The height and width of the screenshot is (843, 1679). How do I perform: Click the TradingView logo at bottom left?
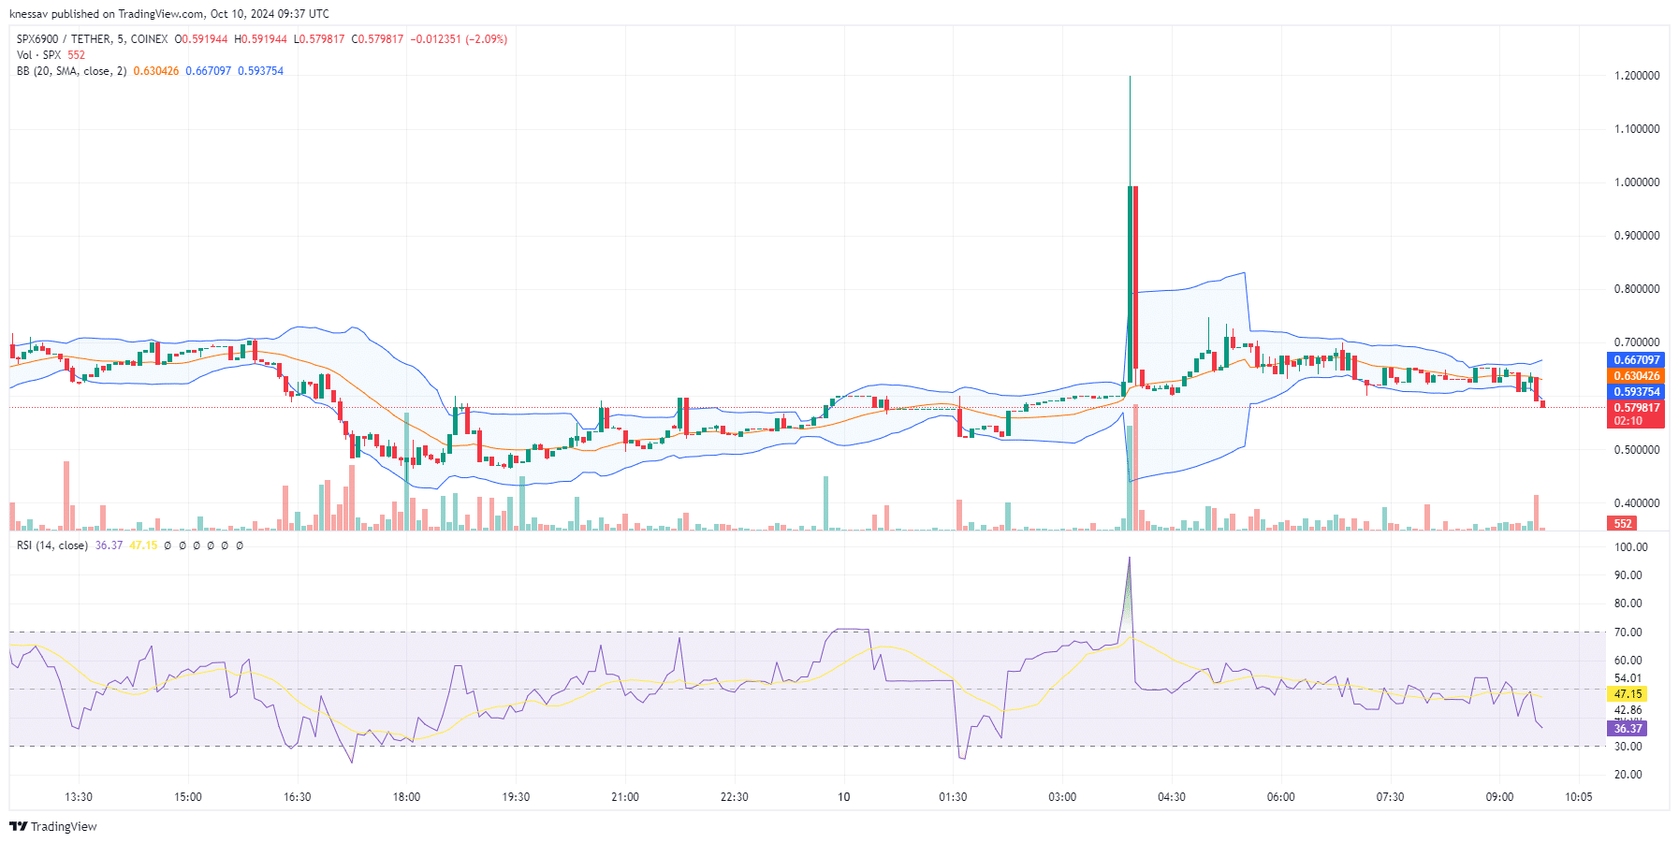click(x=53, y=826)
